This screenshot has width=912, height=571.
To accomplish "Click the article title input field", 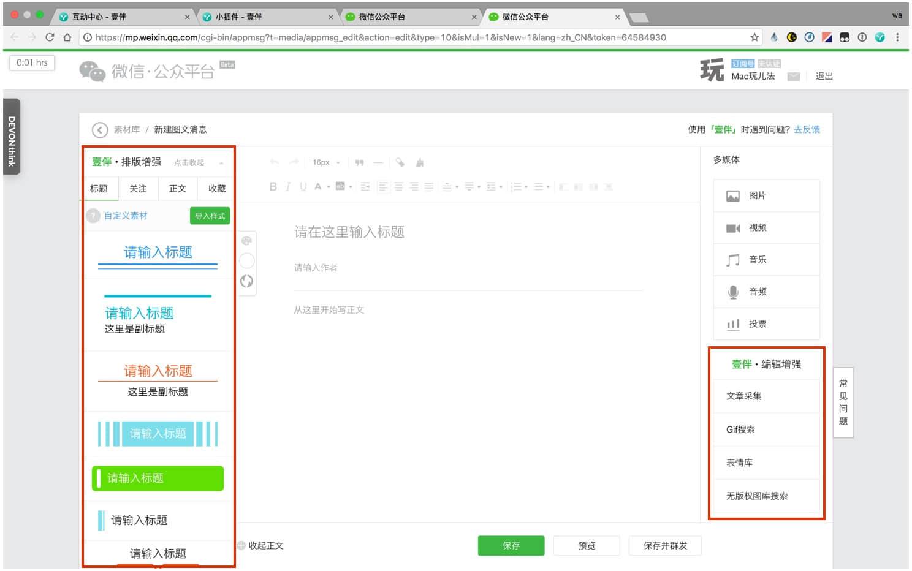I will tap(468, 232).
